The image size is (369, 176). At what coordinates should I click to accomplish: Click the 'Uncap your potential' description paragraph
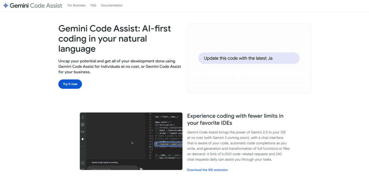pos(120,67)
